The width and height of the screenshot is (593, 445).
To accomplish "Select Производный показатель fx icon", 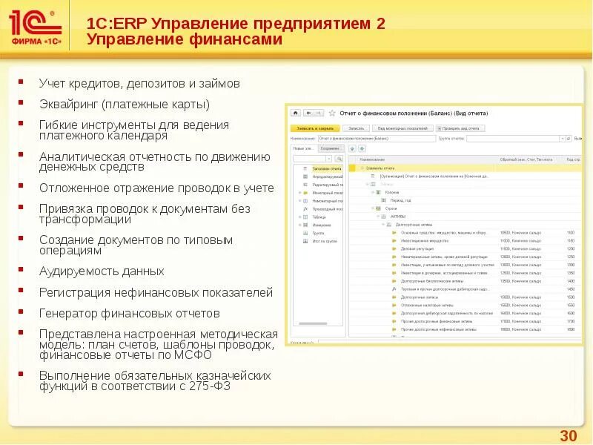I will [305, 209].
